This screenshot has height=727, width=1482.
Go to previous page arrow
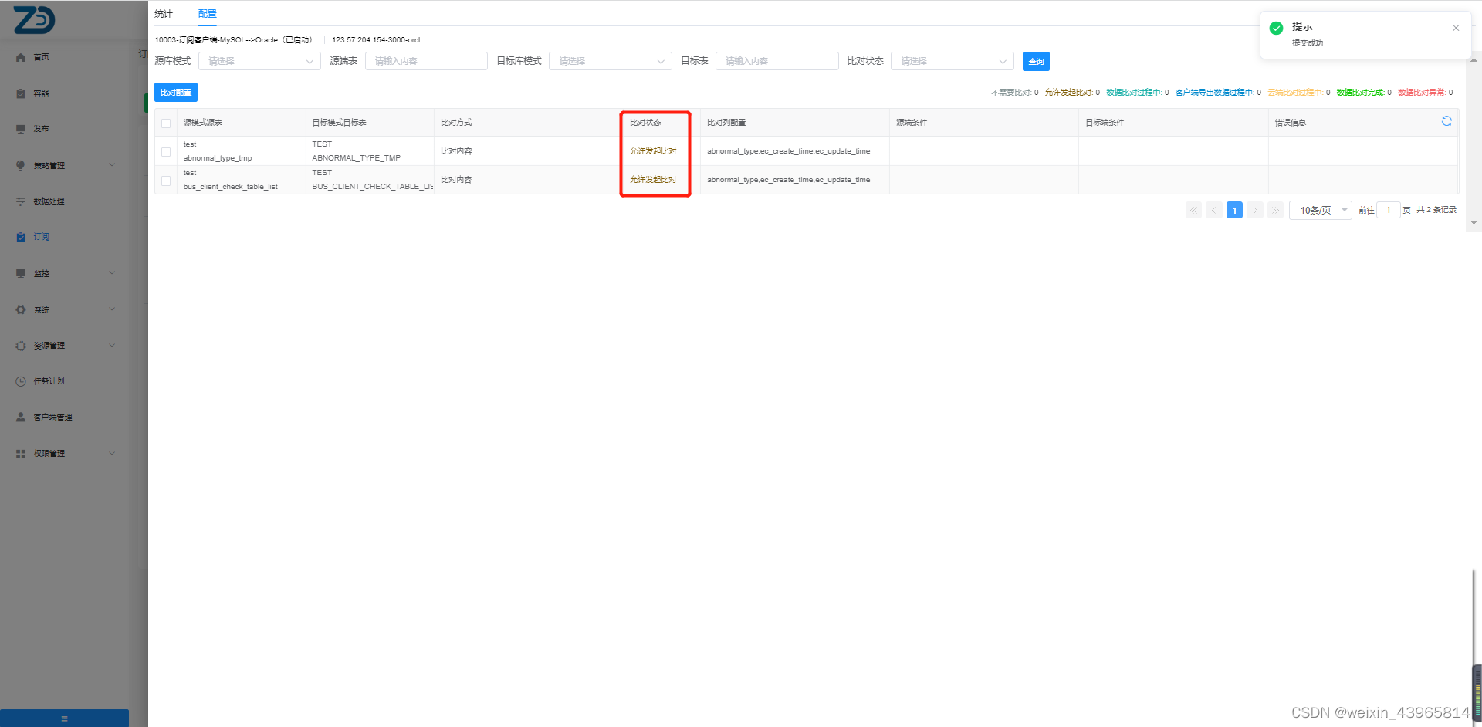[1214, 210]
